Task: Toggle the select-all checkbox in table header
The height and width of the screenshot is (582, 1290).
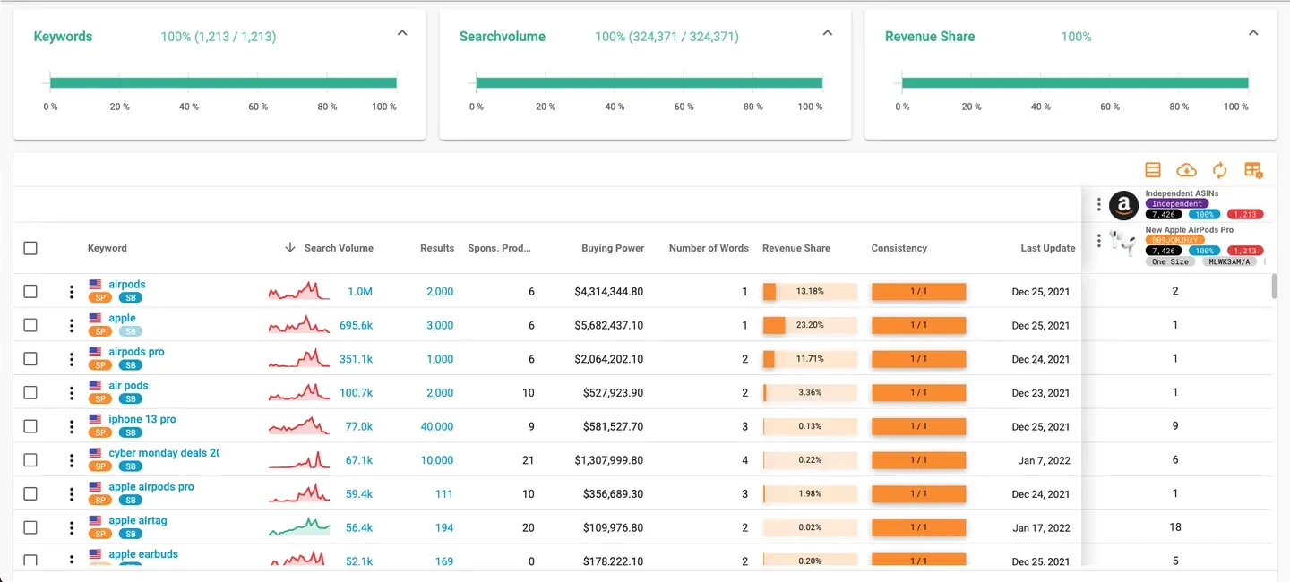Action: tap(30, 248)
